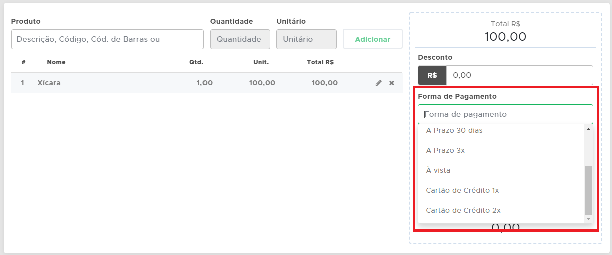Focus the Produto description search field
The image size is (612, 255).
pyautogui.click(x=107, y=39)
